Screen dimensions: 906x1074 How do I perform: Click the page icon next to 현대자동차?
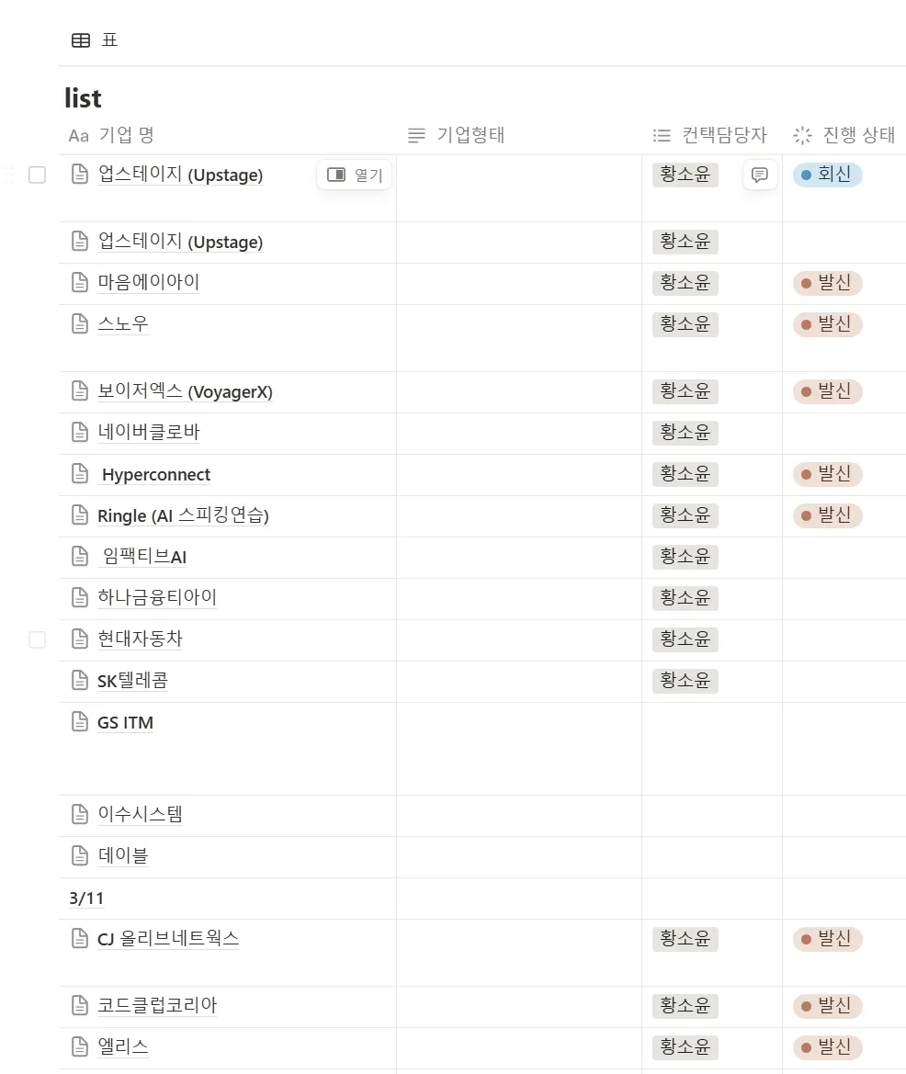point(80,639)
